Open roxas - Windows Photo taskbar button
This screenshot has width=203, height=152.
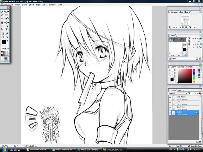(63, 149)
